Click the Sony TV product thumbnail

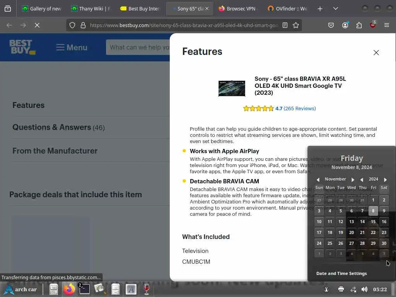(x=232, y=89)
